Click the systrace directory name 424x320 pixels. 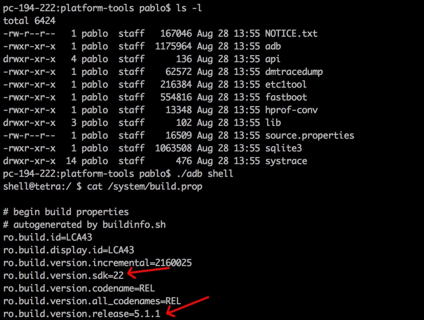[x=286, y=161]
